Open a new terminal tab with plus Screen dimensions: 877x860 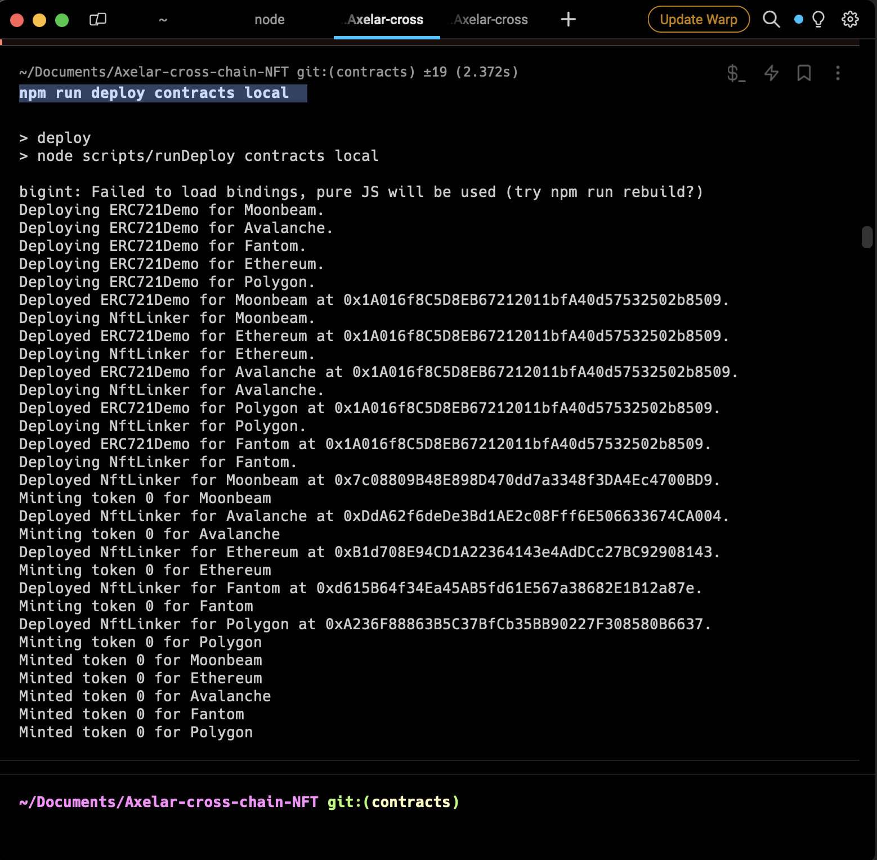pos(569,20)
